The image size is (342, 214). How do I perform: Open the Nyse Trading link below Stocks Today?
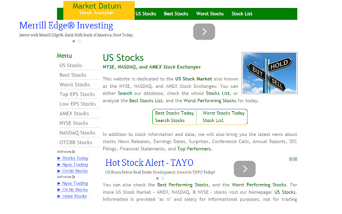pyautogui.click(x=75, y=164)
